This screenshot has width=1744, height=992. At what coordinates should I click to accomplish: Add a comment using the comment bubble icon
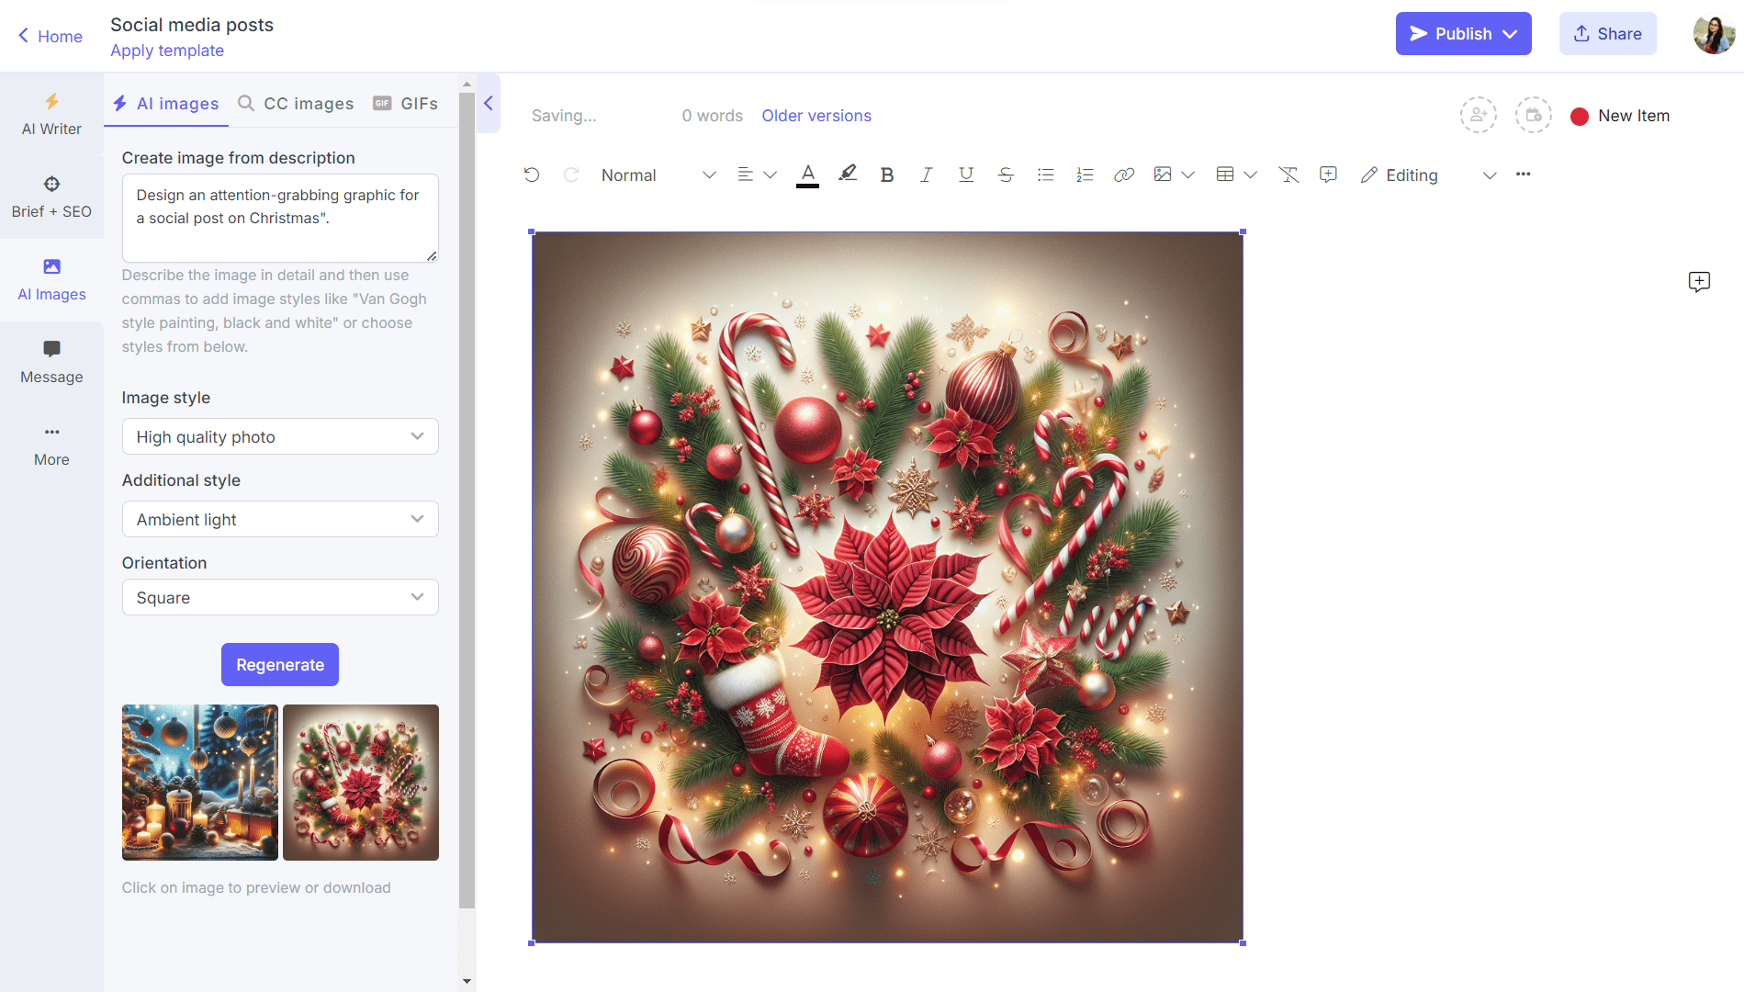pyautogui.click(x=1327, y=175)
